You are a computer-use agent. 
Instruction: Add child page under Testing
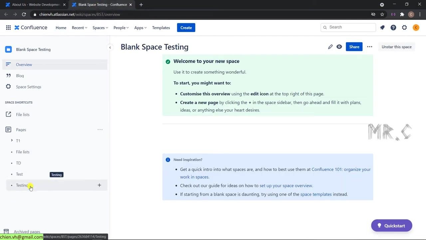99,185
